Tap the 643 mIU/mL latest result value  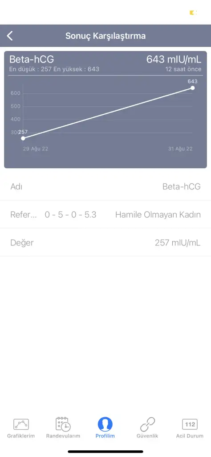click(174, 59)
